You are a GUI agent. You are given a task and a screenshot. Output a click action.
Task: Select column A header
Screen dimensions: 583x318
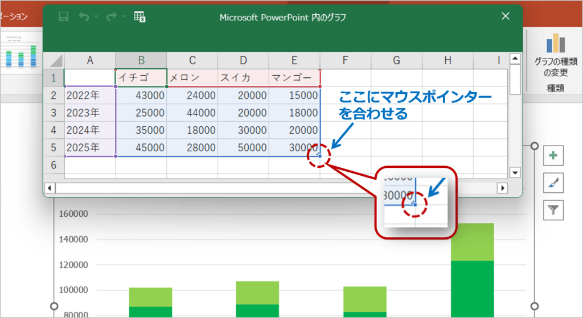click(89, 60)
